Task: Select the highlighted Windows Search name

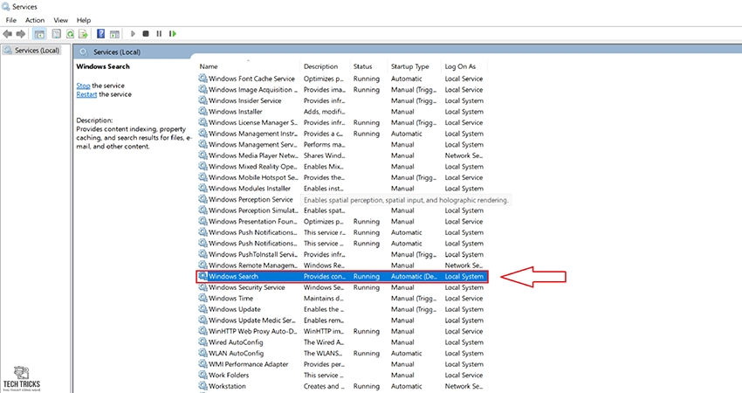Action: tap(233, 276)
